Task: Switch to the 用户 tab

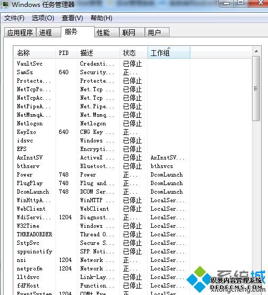Action: [157, 33]
